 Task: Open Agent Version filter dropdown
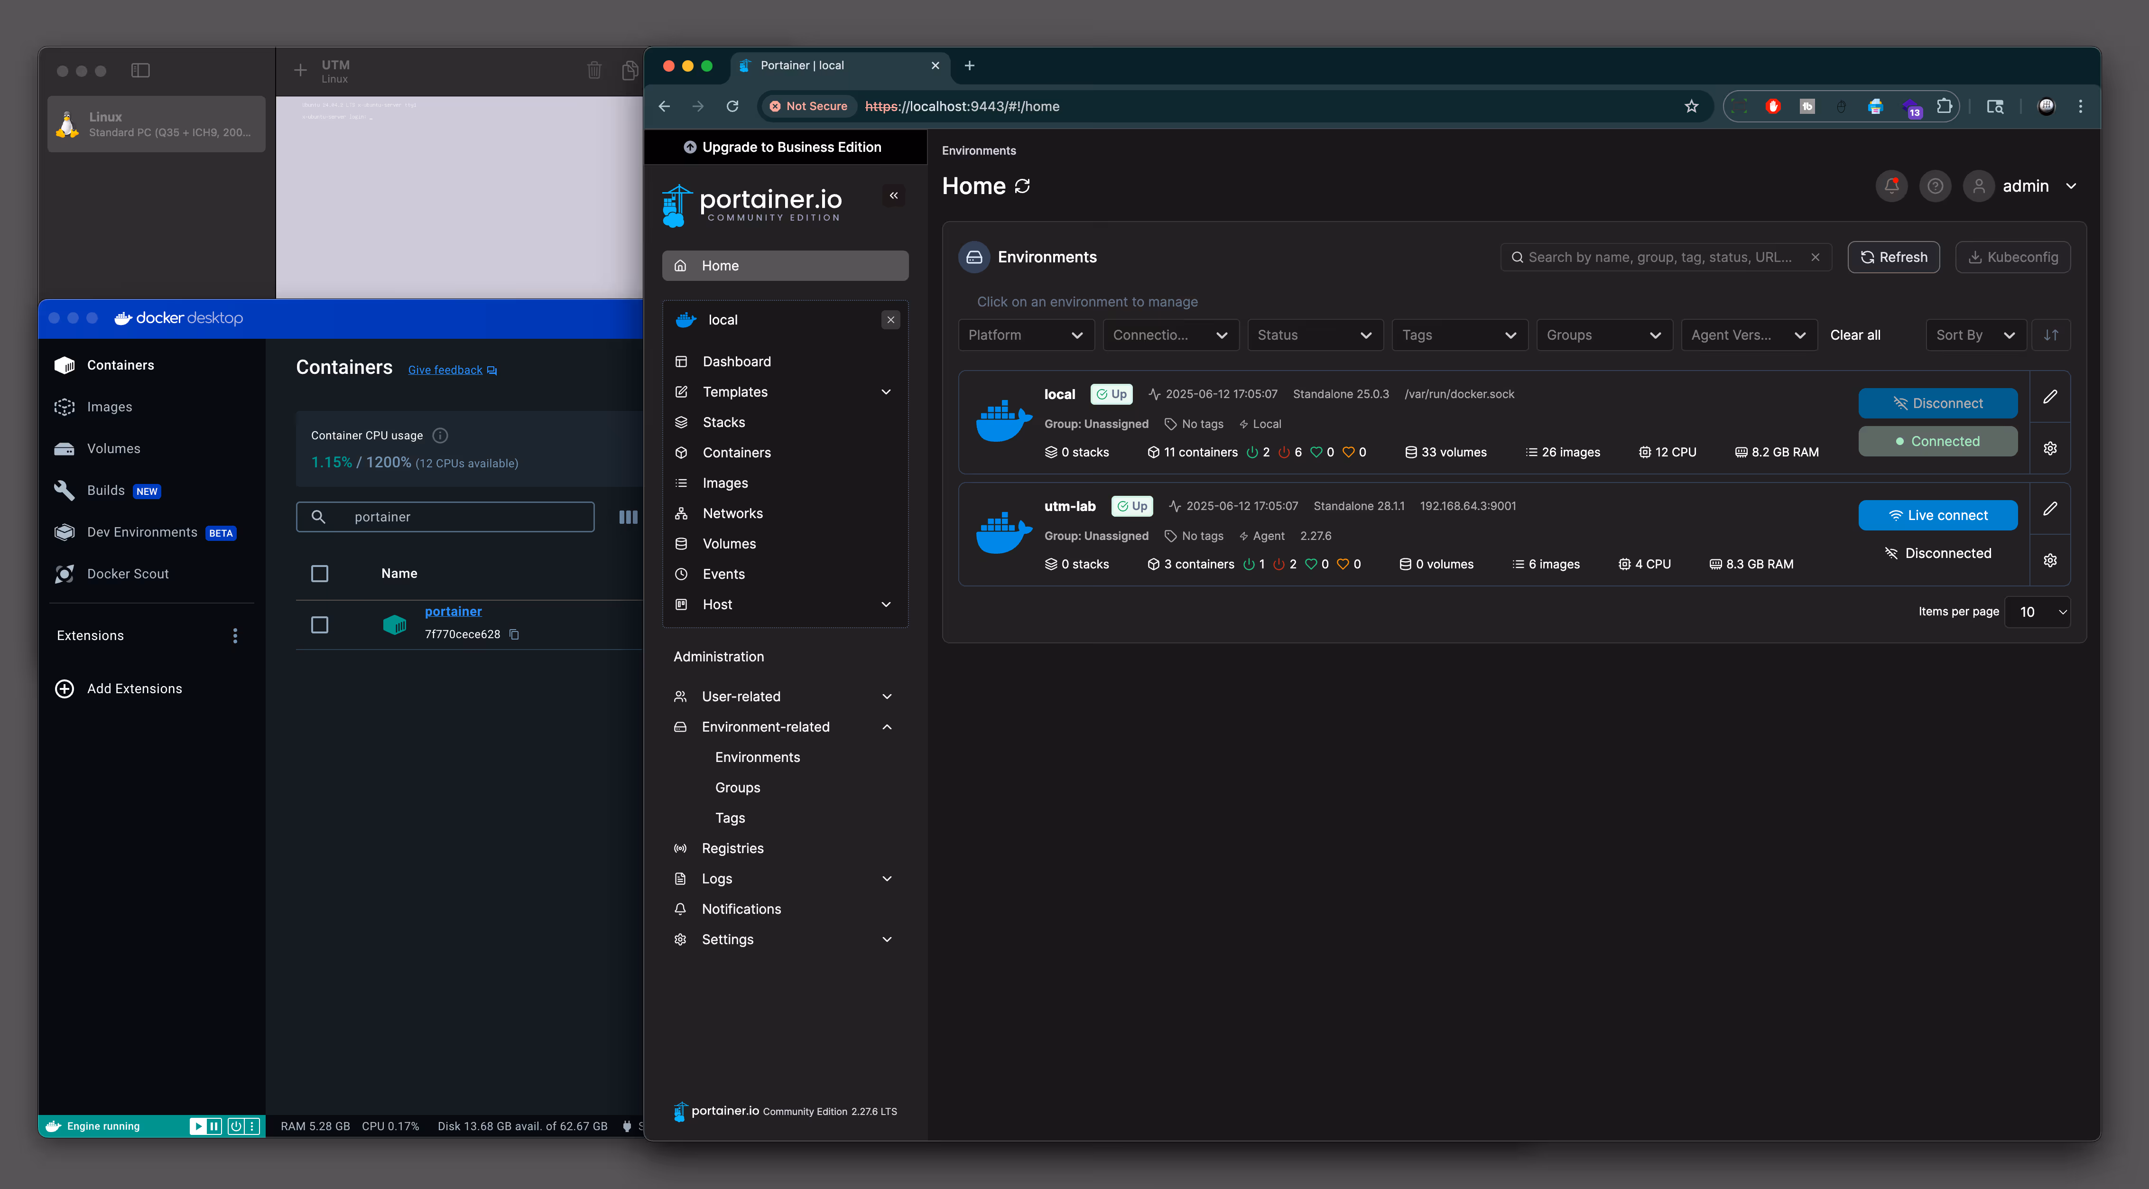[1749, 335]
